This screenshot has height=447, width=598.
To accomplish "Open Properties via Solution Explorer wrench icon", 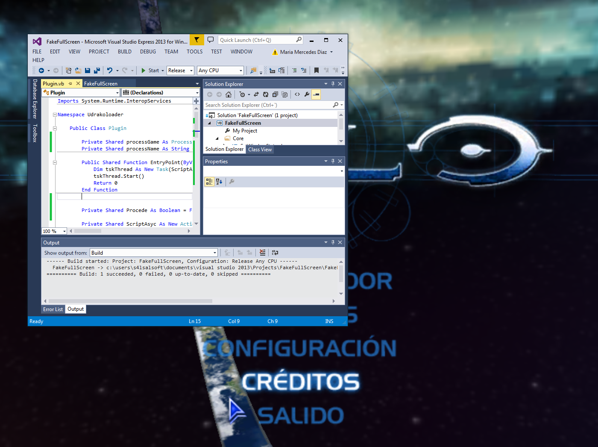I will tap(307, 94).
